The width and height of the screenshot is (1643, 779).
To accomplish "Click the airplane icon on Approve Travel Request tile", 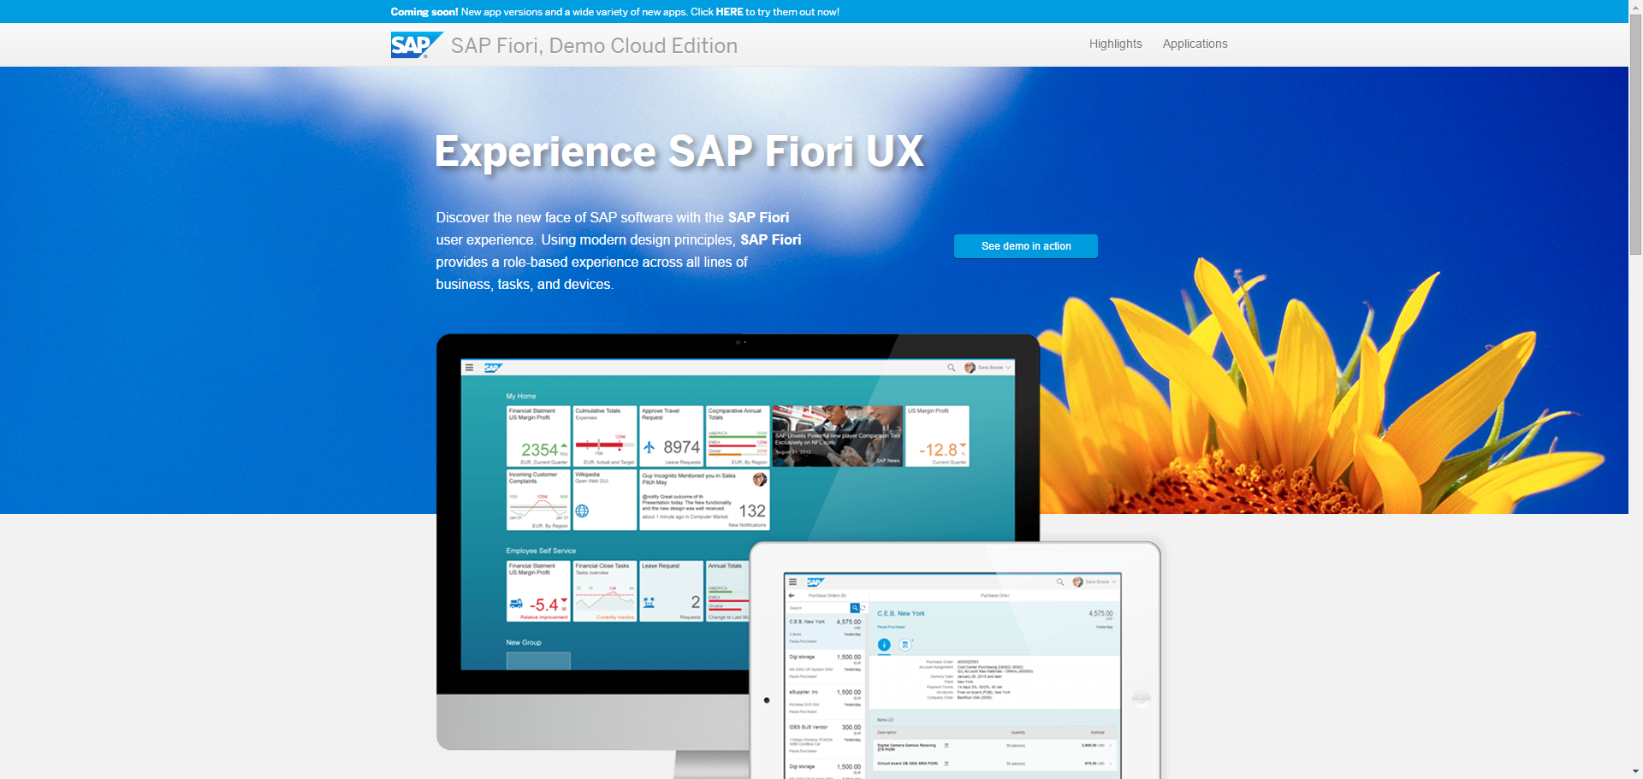I will (649, 447).
